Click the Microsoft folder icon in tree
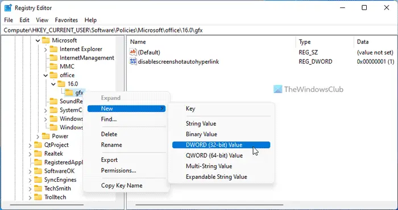 pyautogui.click(x=45, y=40)
